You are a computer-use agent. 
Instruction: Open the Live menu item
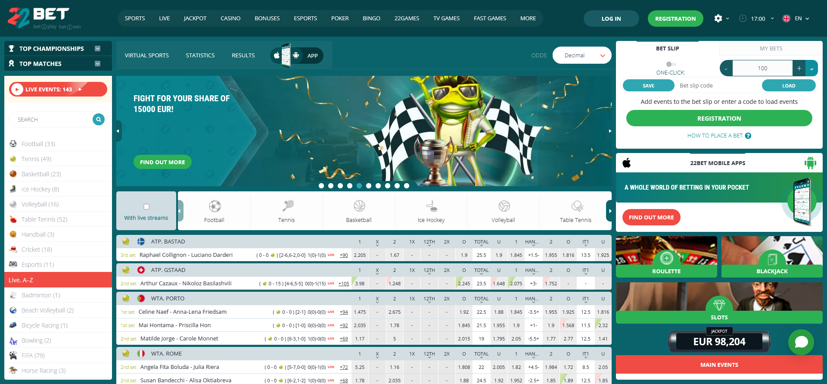click(164, 19)
